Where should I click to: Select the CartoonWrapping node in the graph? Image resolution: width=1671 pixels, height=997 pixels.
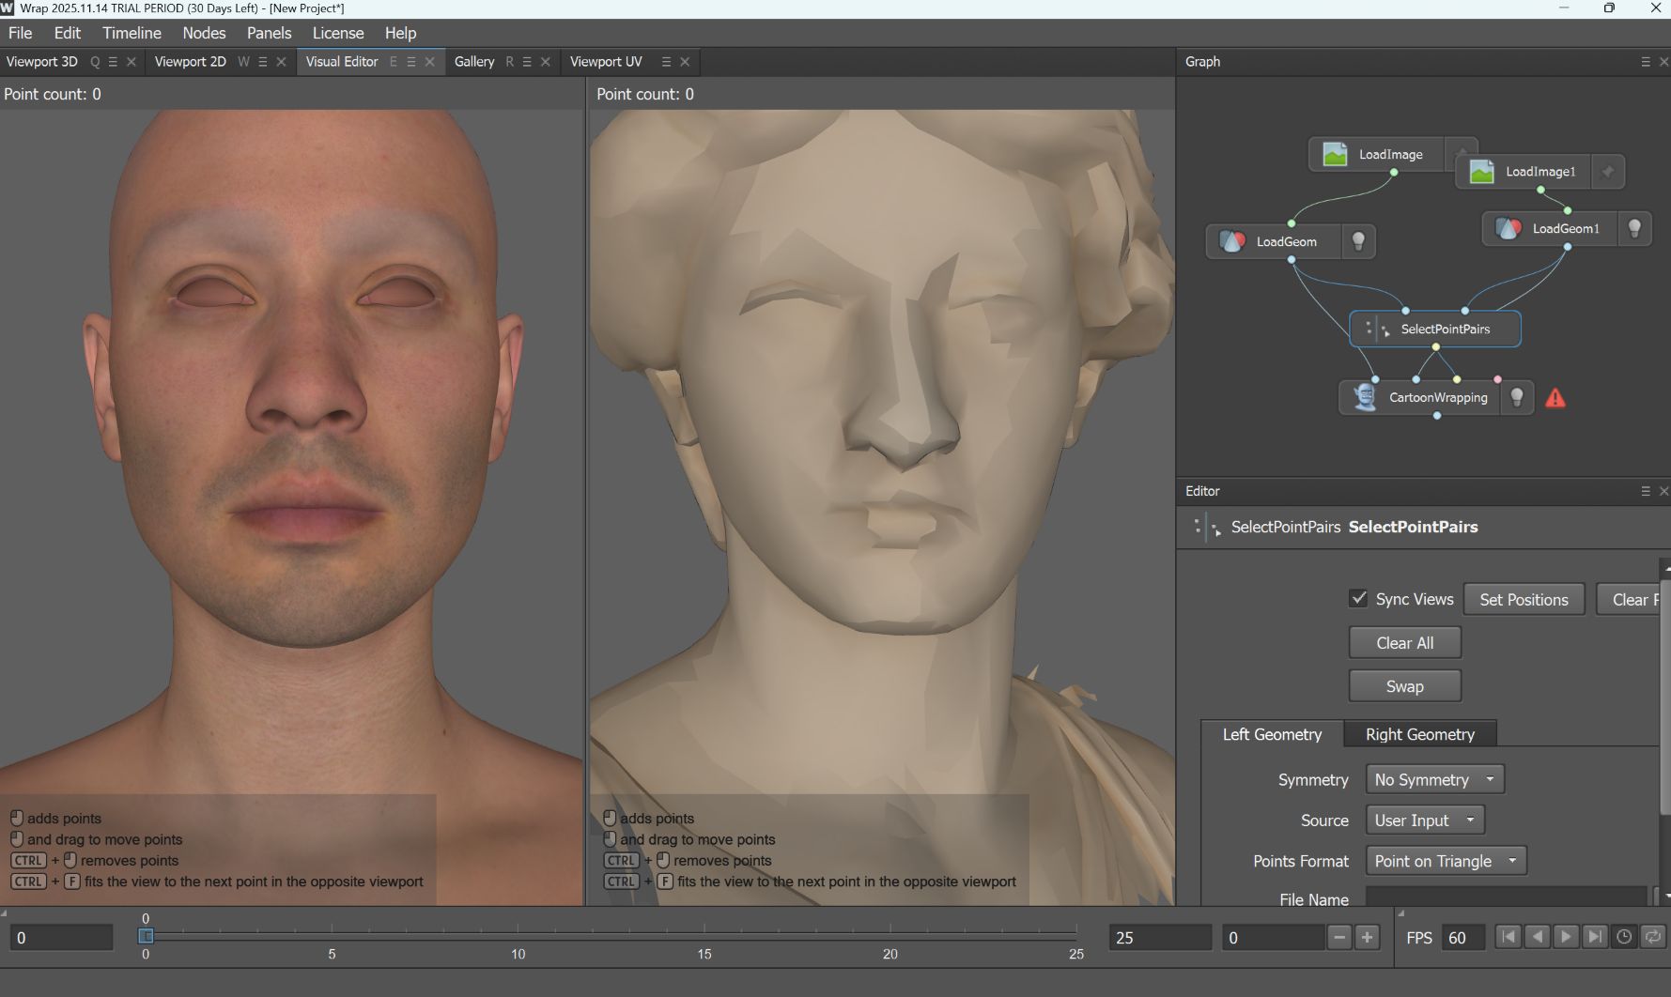pos(1437,398)
